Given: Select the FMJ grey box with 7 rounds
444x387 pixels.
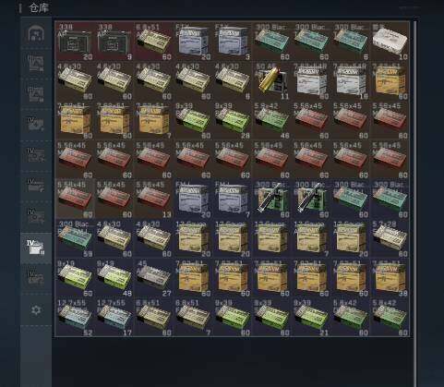Looking at the screenshot, I should pos(233,199).
